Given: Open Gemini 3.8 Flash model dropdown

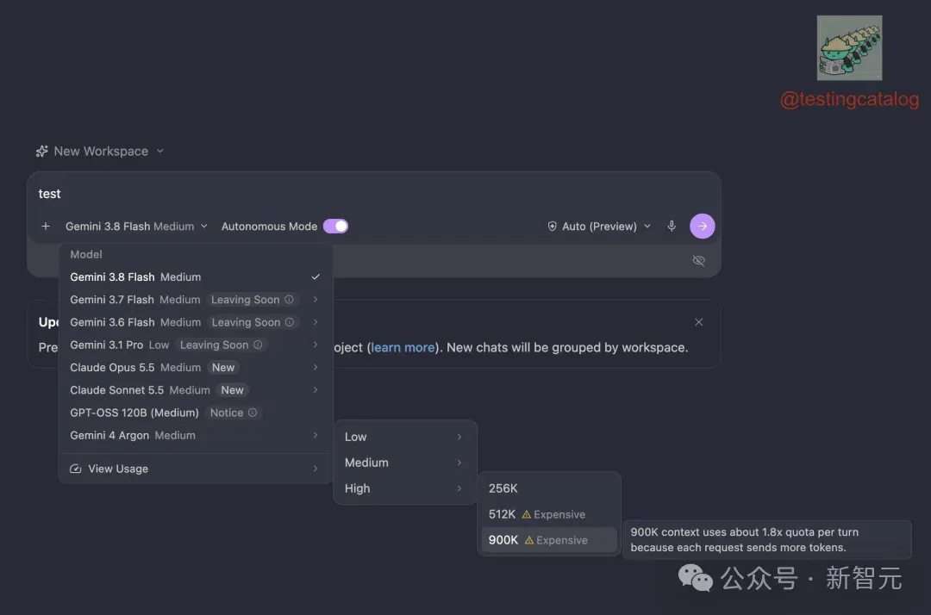Looking at the screenshot, I should pos(136,226).
